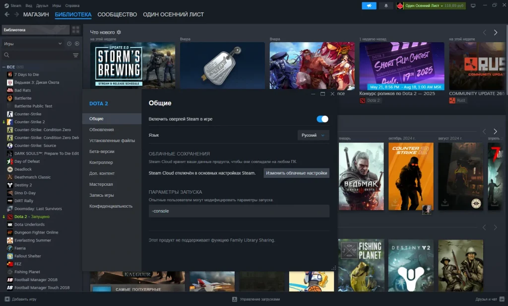508x306 pixels.
Task: Open the Counter-Strike 2 game card
Action: click(411, 176)
